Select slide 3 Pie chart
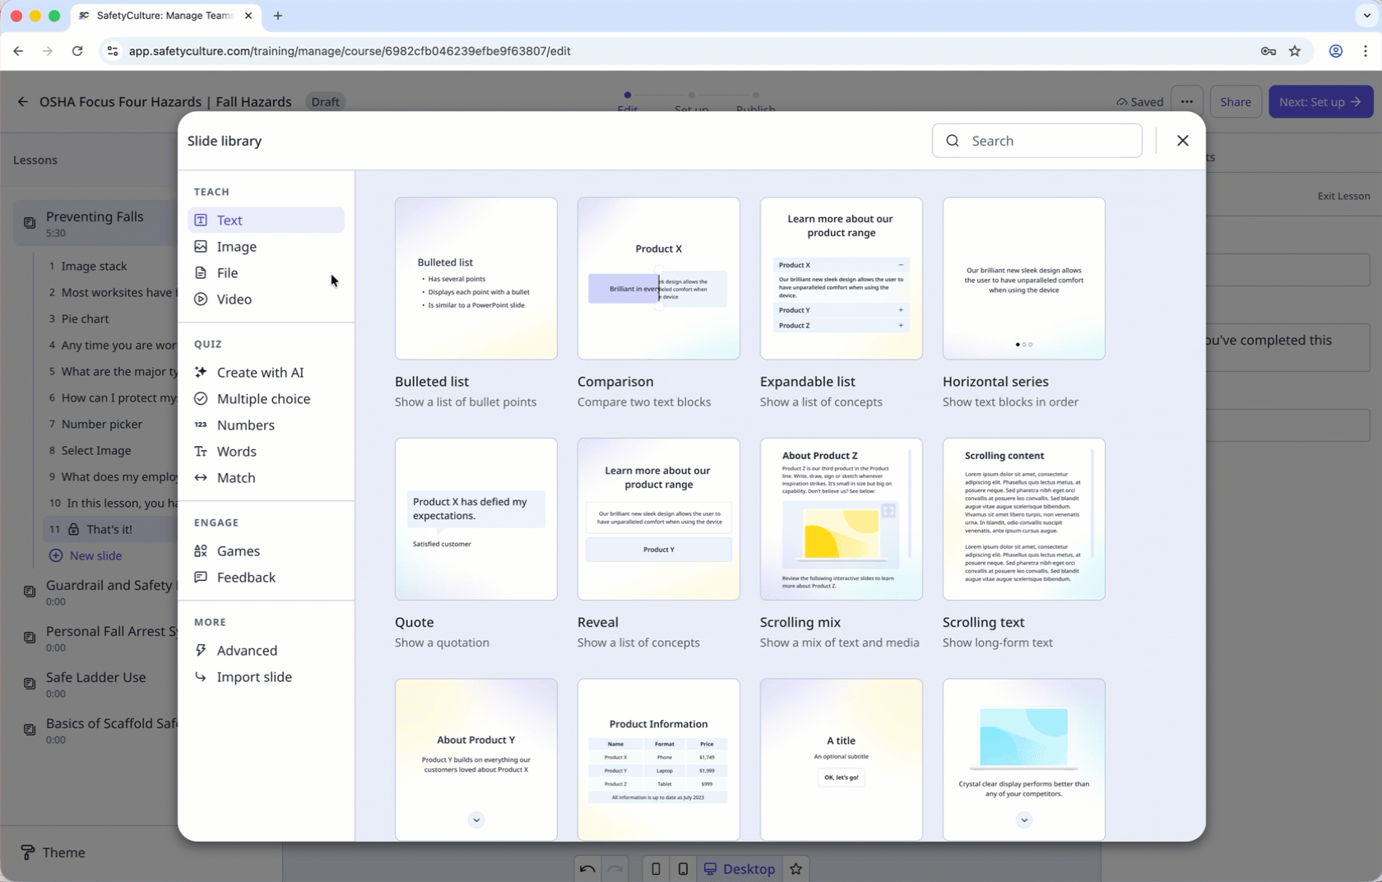The image size is (1382, 882). click(110, 318)
